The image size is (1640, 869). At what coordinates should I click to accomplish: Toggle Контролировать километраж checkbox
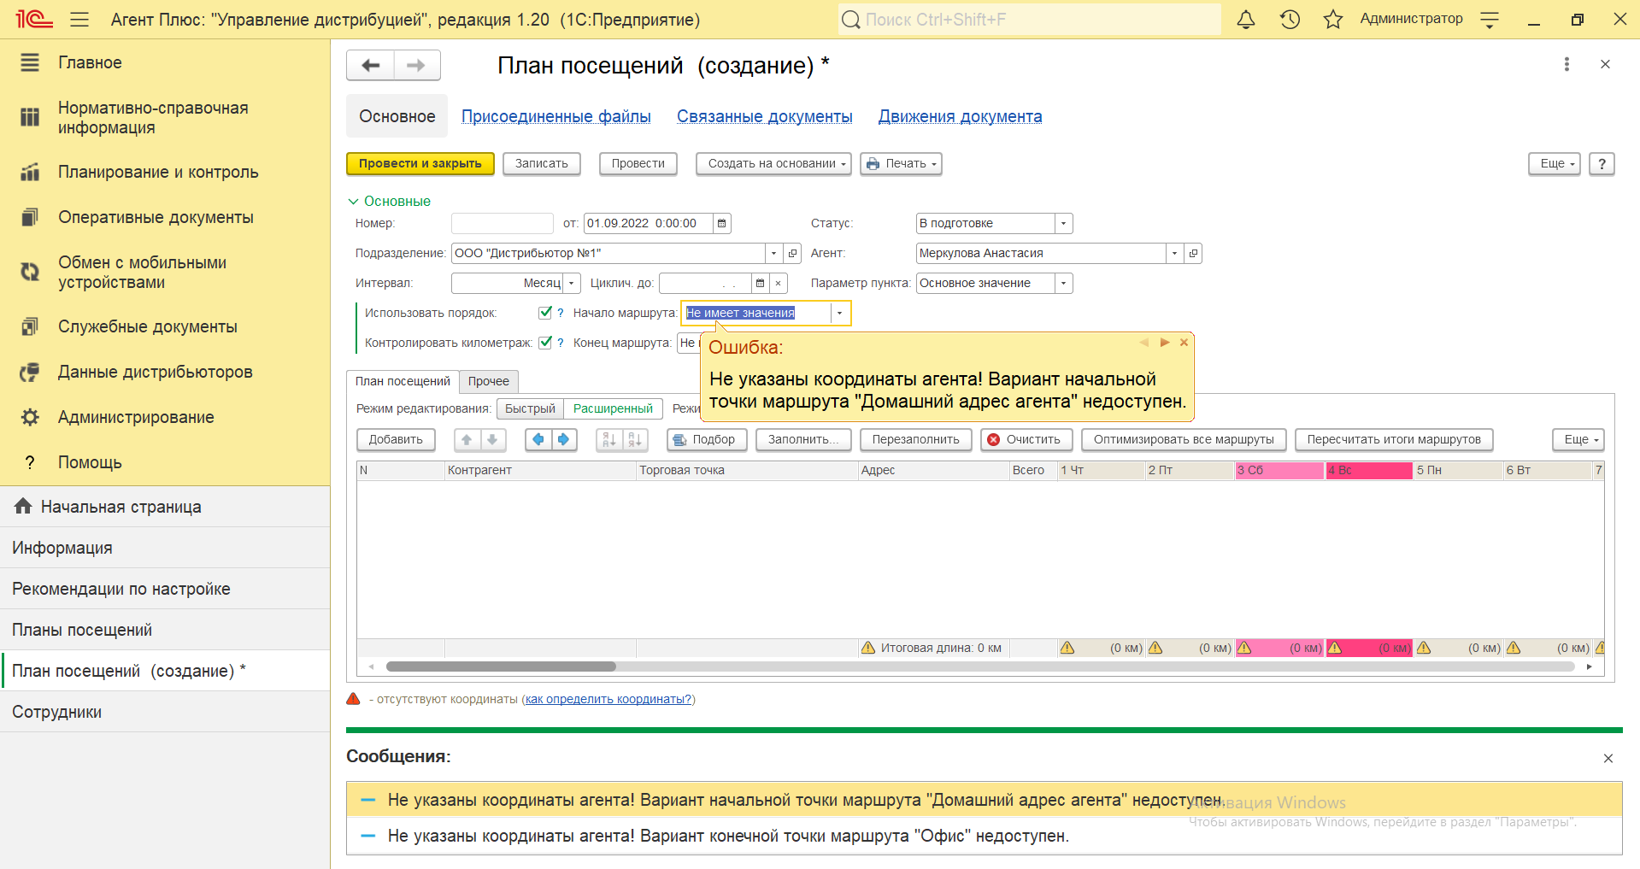tap(545, 343)
